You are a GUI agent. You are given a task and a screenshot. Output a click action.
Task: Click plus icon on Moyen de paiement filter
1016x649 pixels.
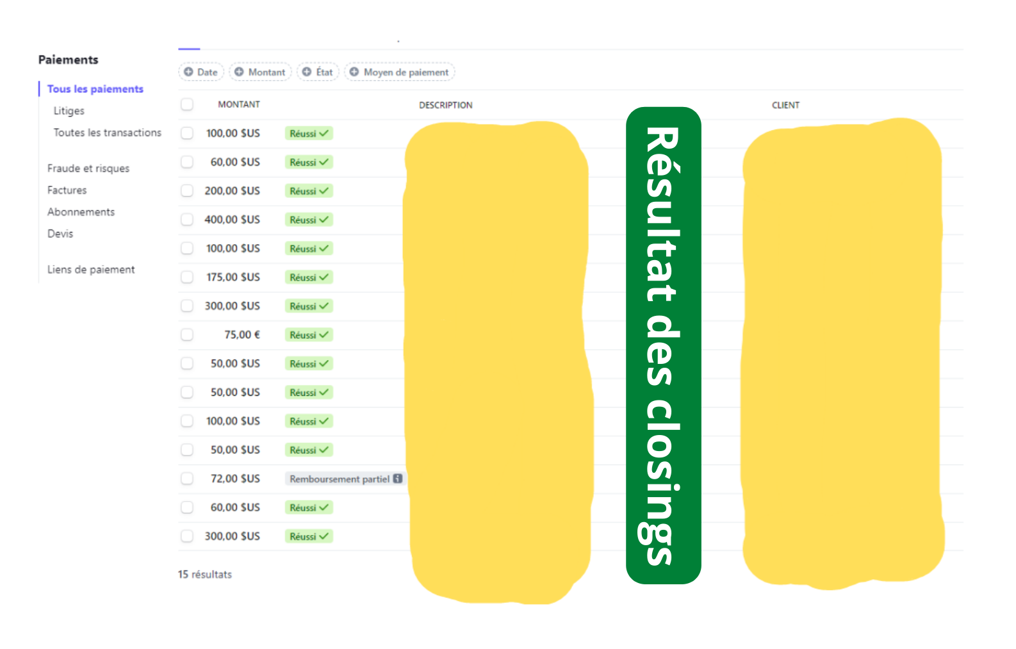click(x=354, y=72)
